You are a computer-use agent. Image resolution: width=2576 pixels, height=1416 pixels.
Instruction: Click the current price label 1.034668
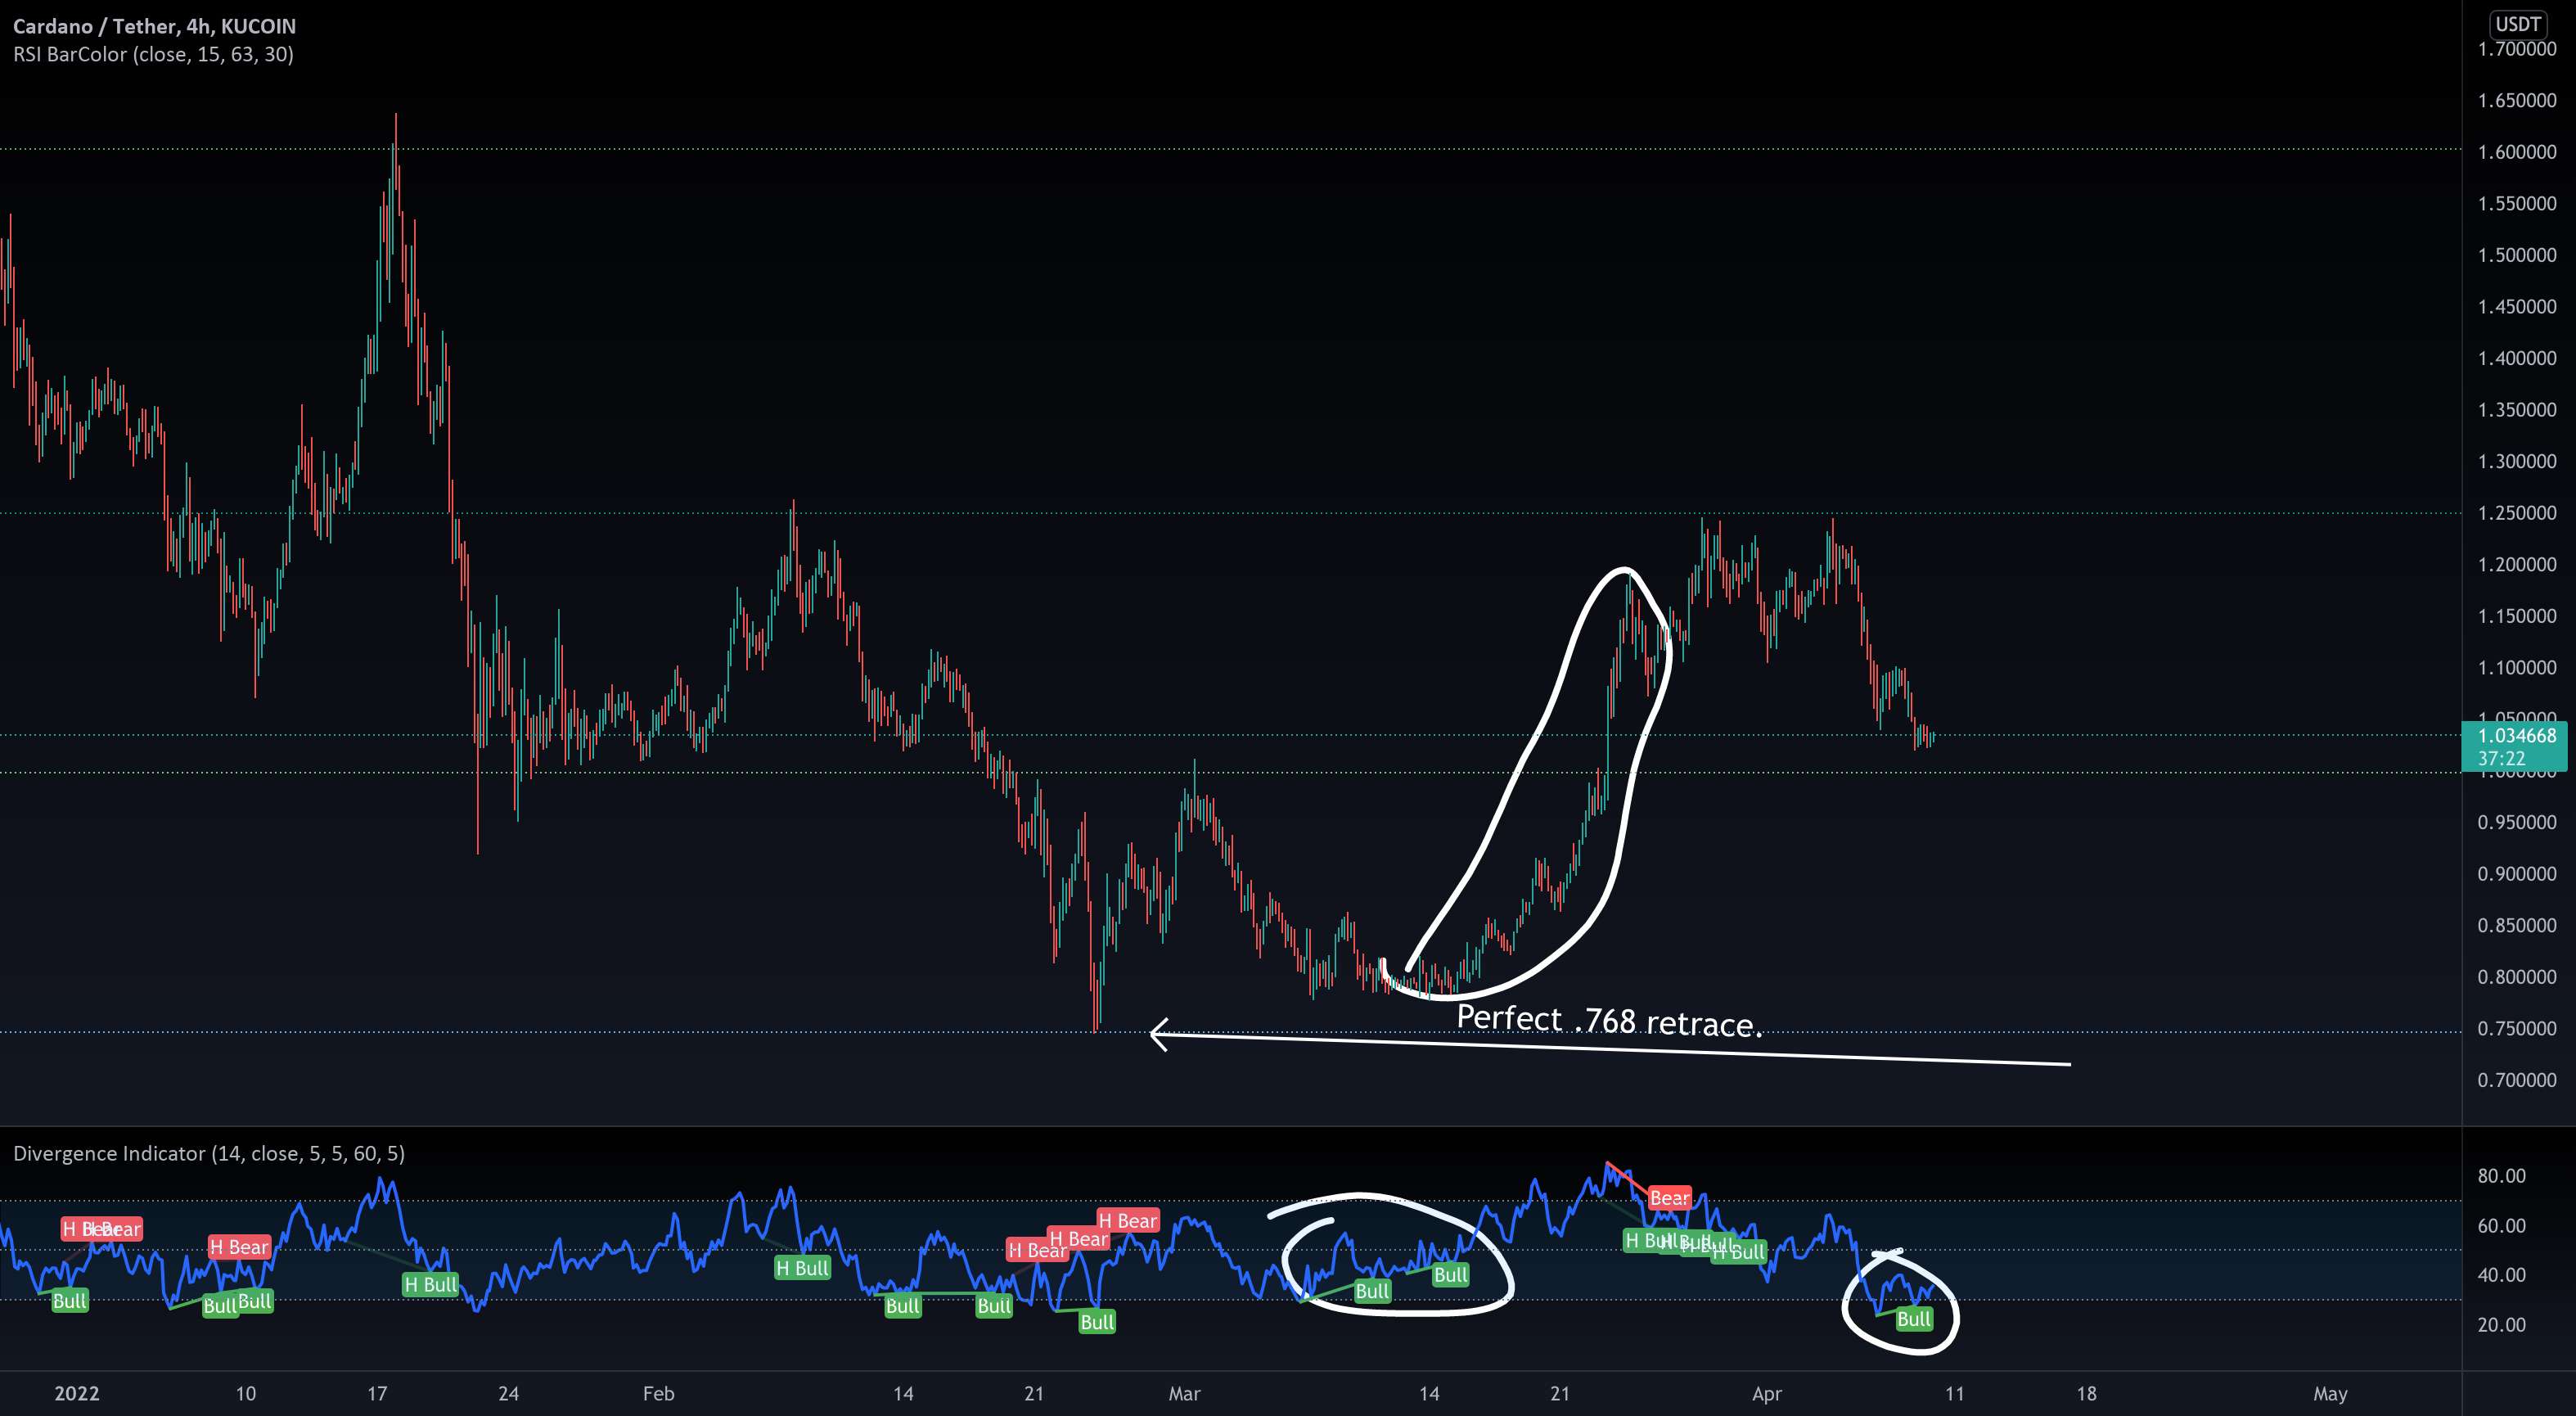(x=2517, y=736)
